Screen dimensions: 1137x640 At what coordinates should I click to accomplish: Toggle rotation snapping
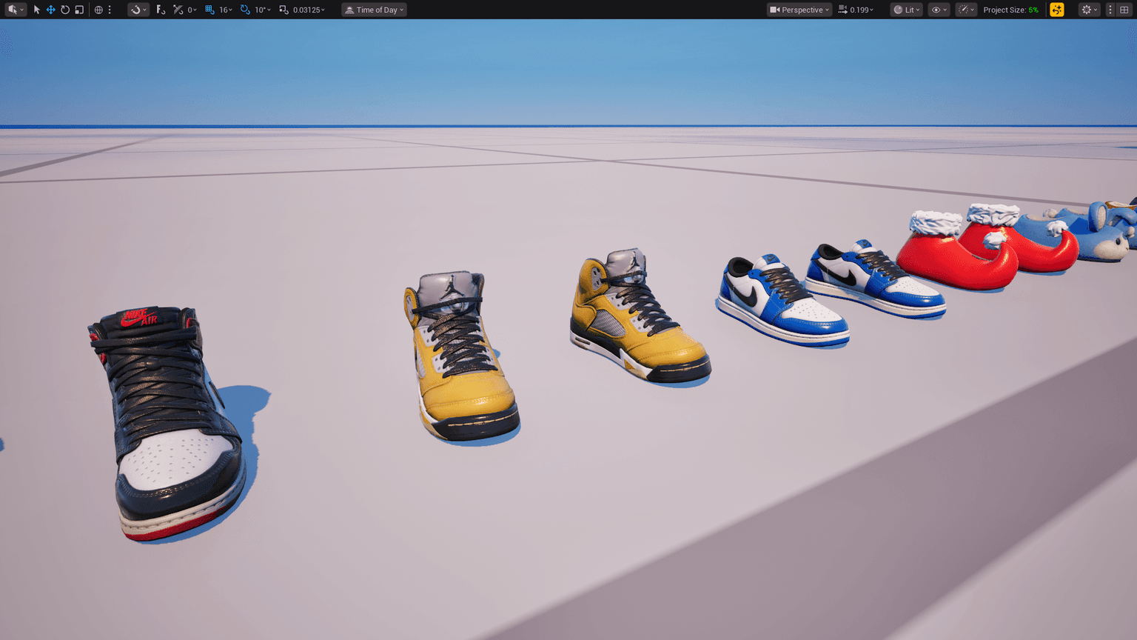245,10
